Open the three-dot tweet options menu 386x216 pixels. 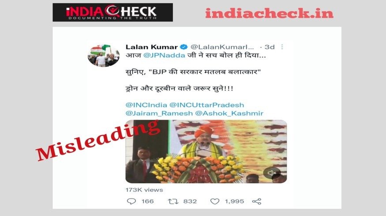[x=282, y=47]
